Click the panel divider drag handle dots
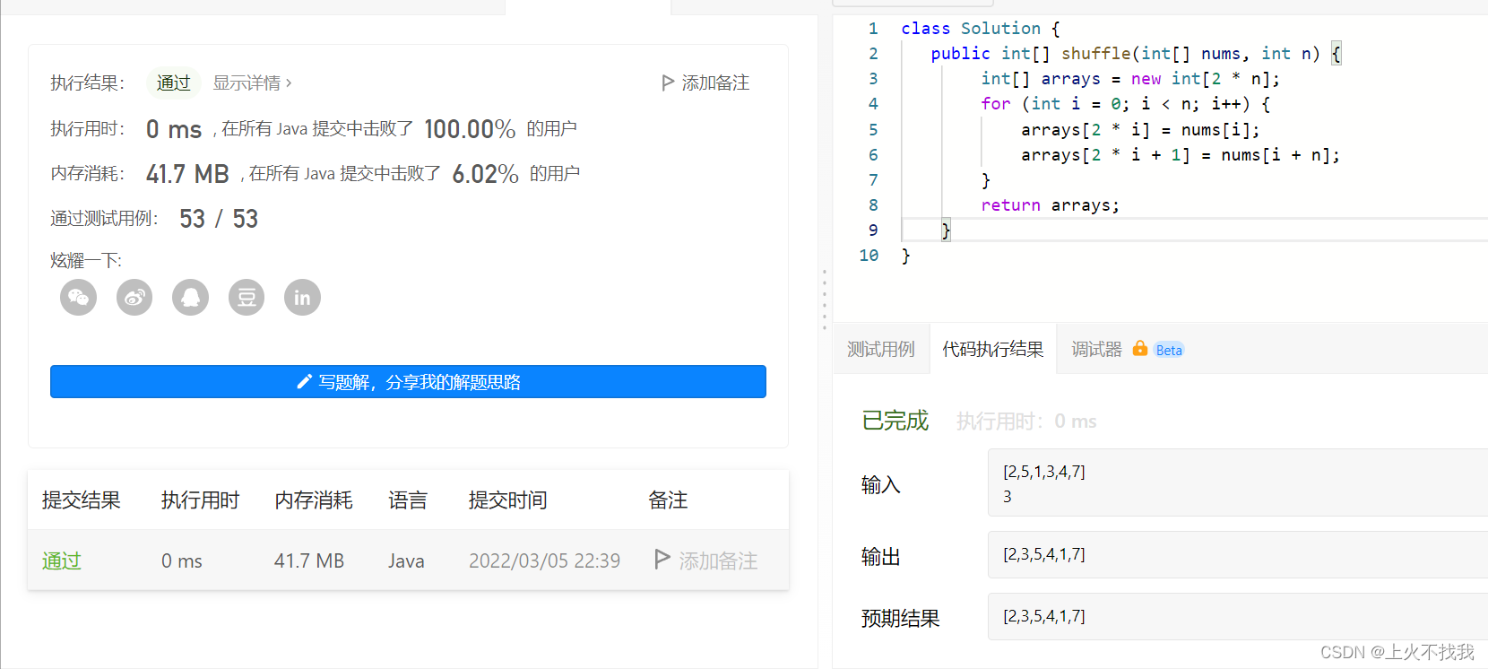The width and height of the screenshot is (1488, 669). [x=825, y=300]
